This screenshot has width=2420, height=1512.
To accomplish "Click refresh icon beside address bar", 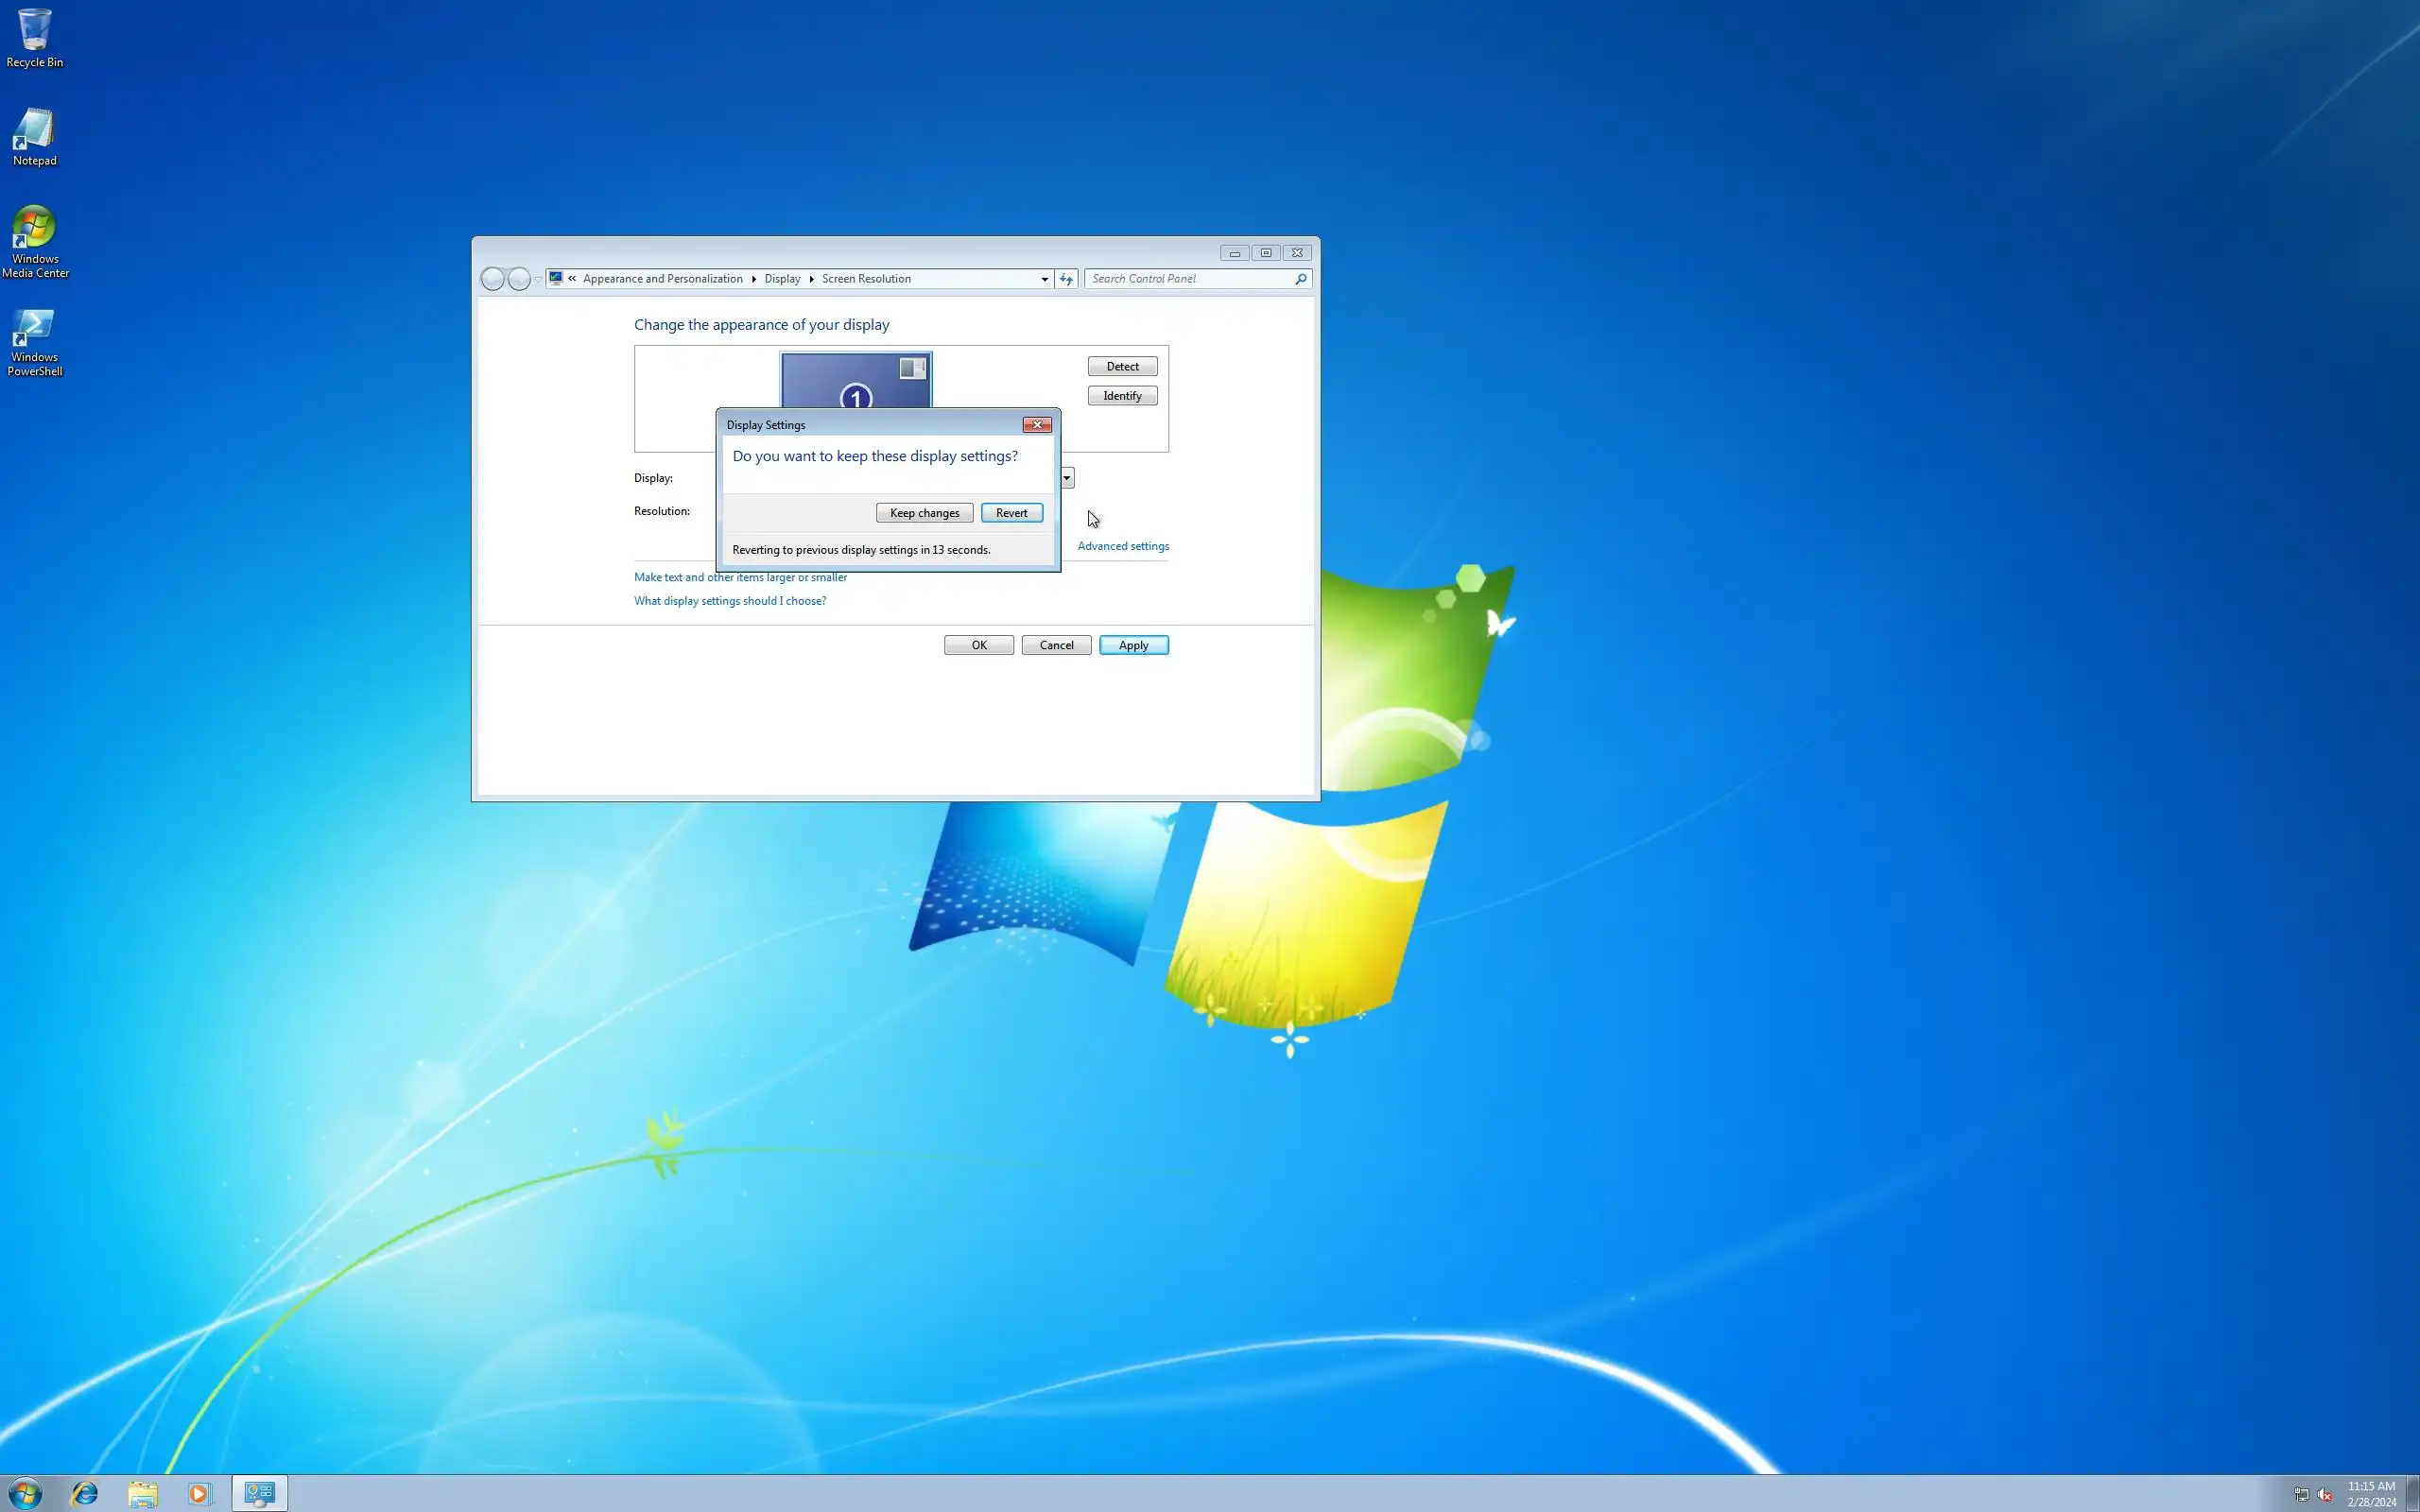I will [1066, 279].
